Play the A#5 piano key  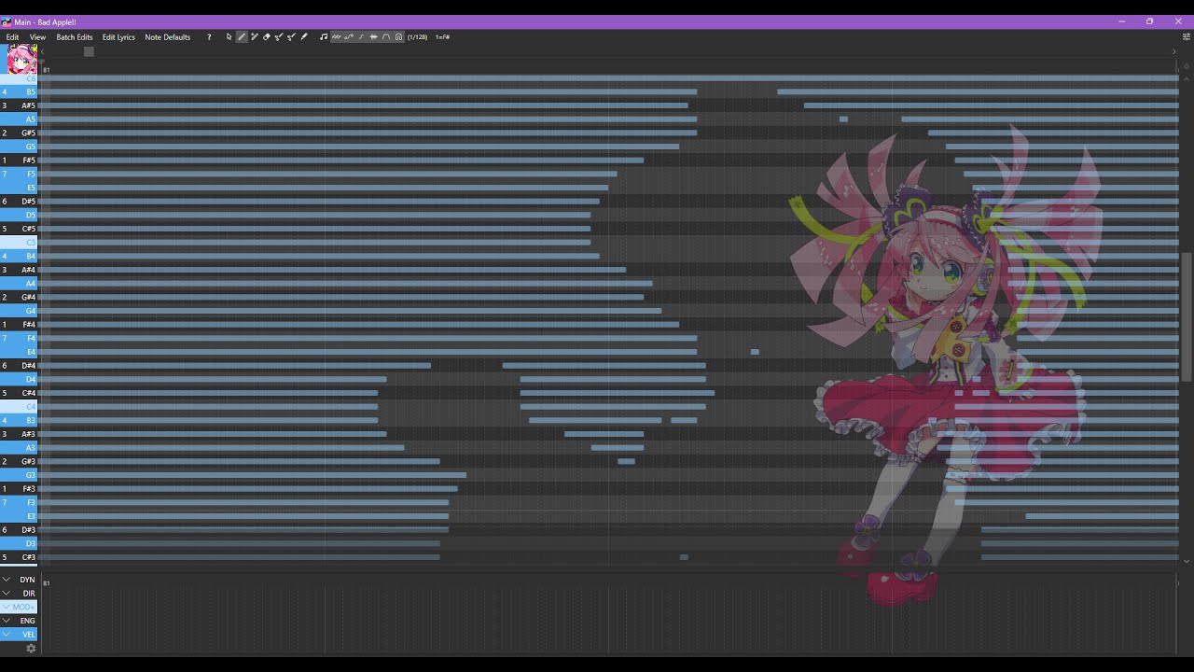pyautogui.click(x=19, y=105)
